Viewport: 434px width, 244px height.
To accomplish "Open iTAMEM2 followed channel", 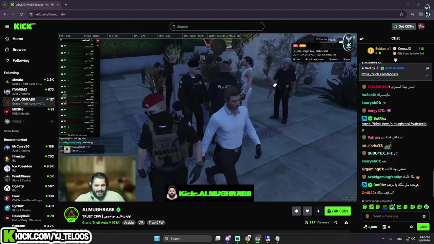I will point(29,91).
